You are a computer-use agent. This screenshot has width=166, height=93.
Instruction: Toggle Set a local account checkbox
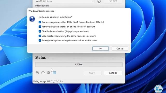click(40, 36)
